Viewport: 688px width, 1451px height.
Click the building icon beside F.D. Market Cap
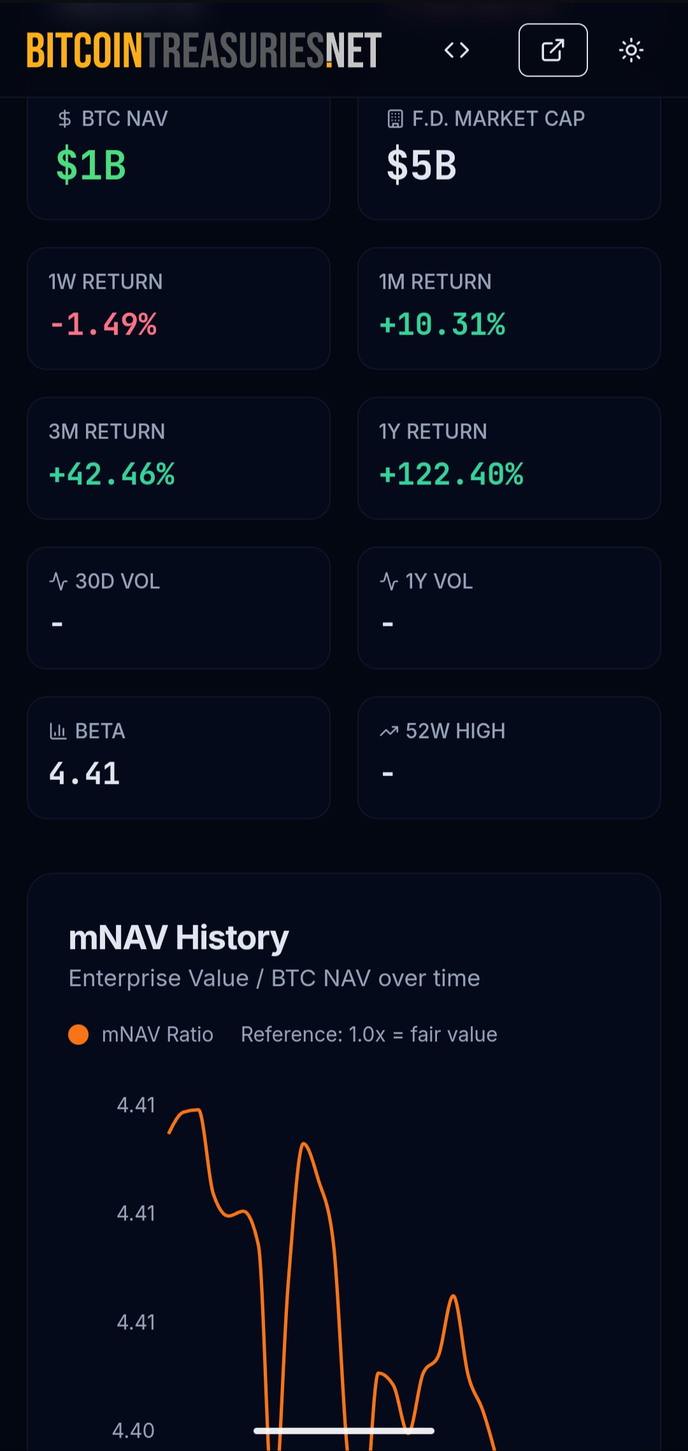[x=396, y=119]
